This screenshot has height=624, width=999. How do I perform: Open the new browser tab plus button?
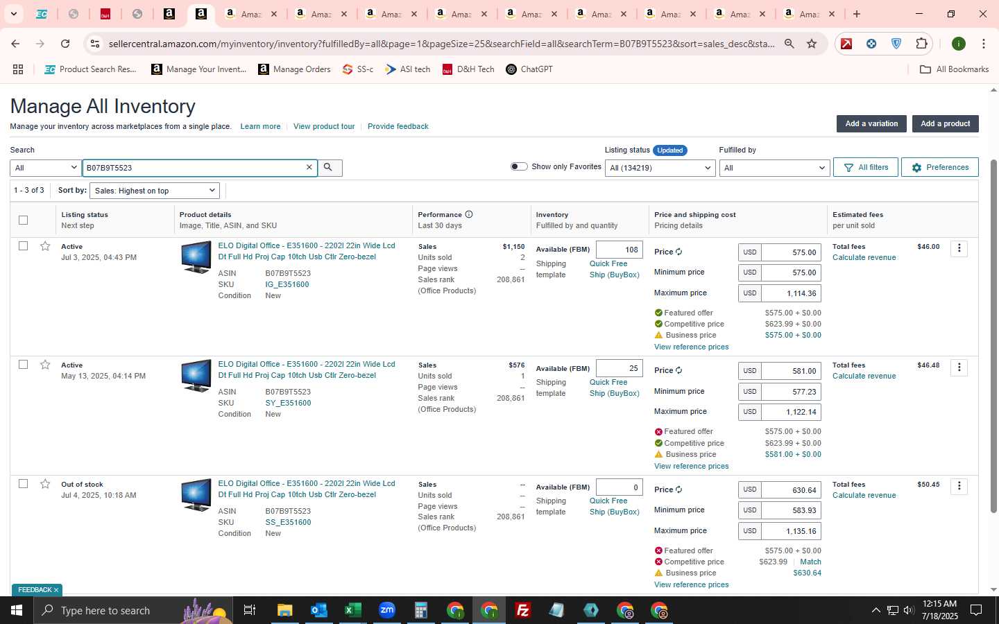tap(857, 14)
